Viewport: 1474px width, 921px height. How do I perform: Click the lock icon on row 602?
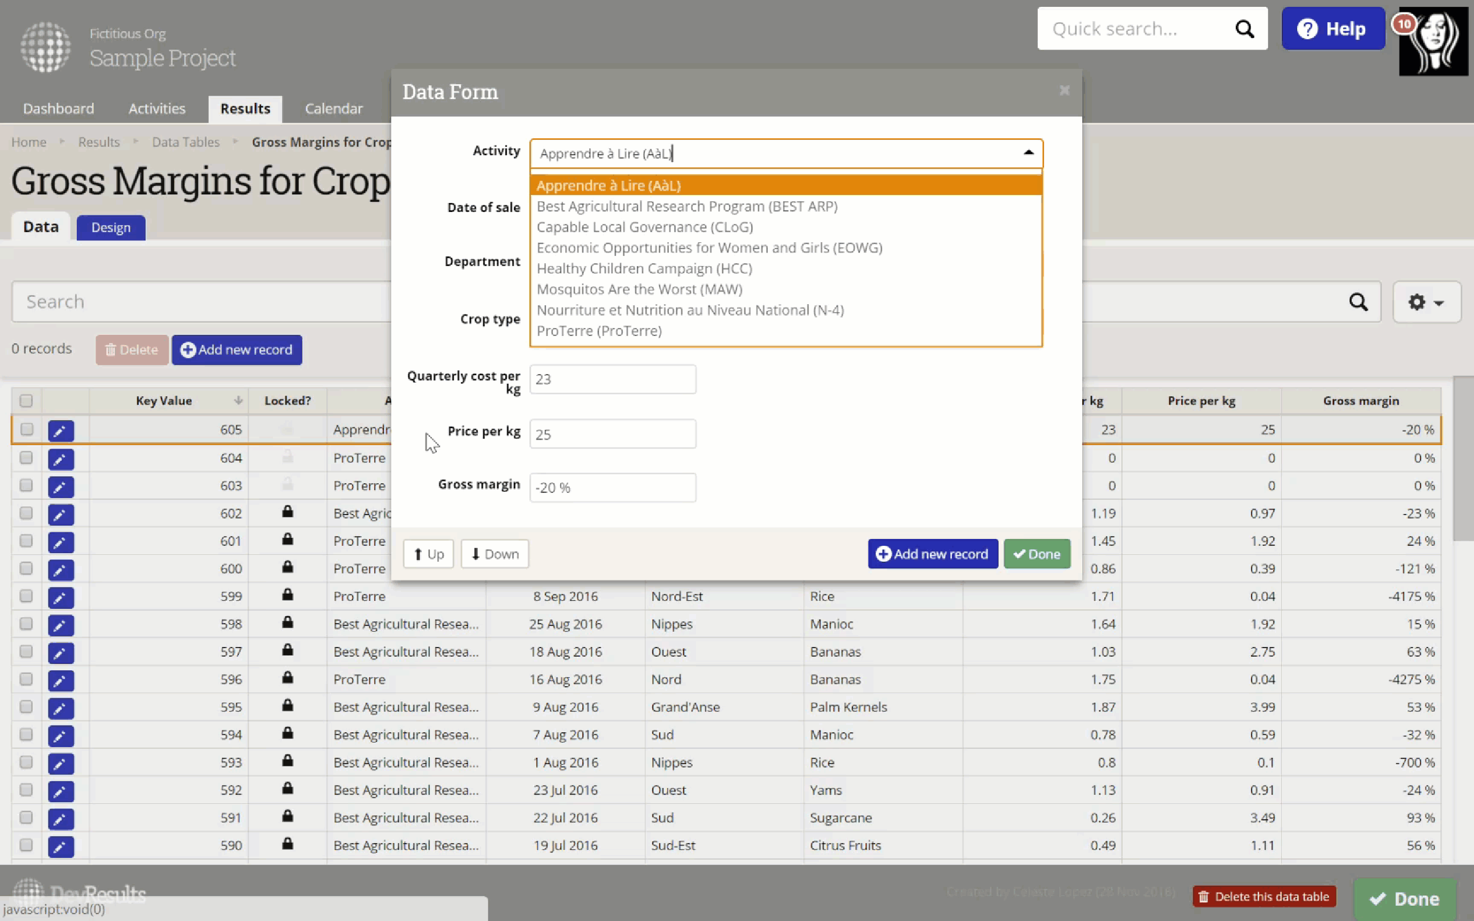288,512
